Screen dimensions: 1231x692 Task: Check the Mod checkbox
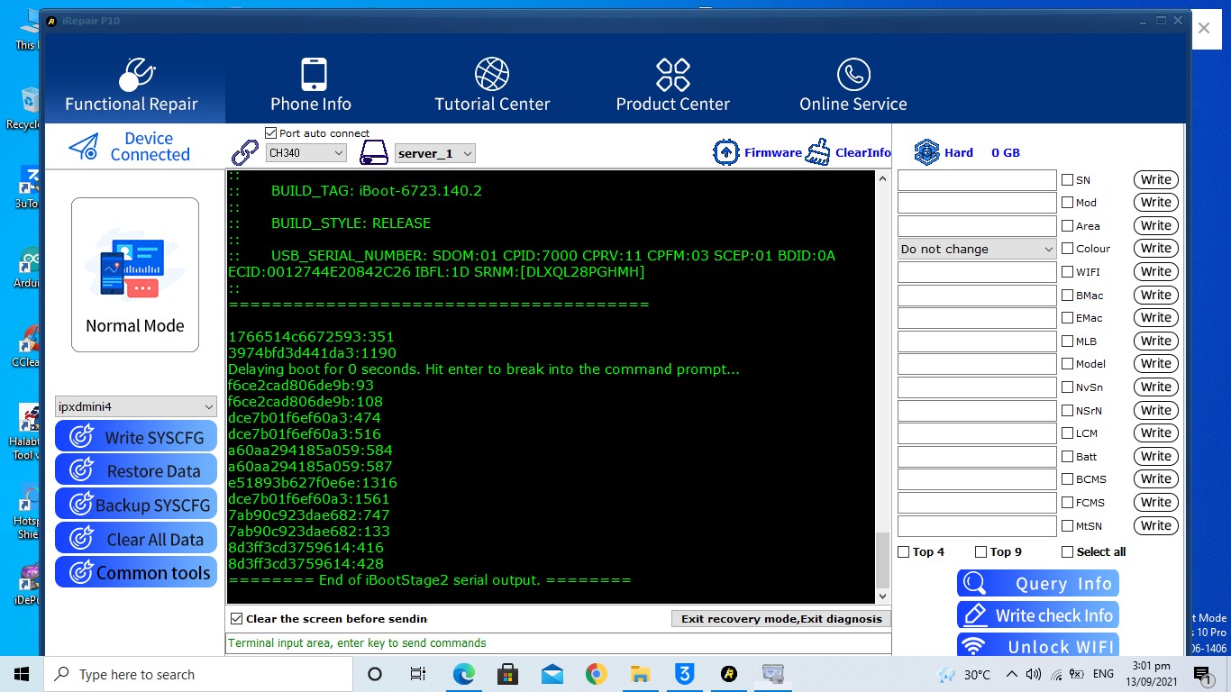click(x=1067, y=203)
